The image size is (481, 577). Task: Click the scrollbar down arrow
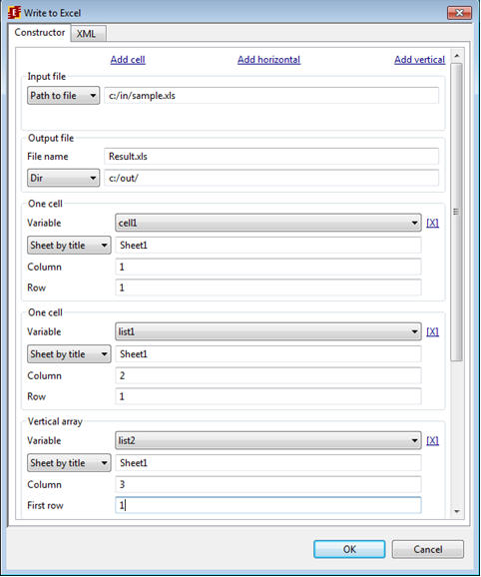click(457, 511)
